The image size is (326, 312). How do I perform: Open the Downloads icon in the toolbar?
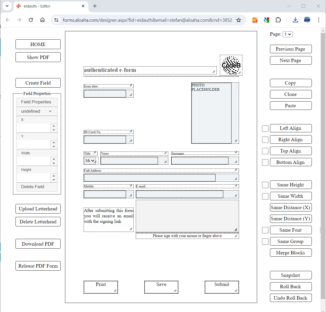(295, 20)
